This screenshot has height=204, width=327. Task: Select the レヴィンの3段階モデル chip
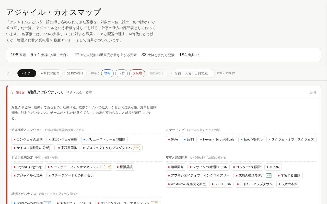208,167
